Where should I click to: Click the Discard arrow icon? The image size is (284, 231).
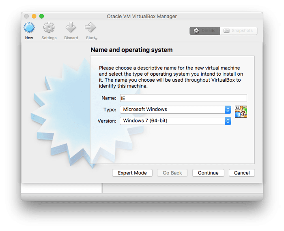[71, 28]
